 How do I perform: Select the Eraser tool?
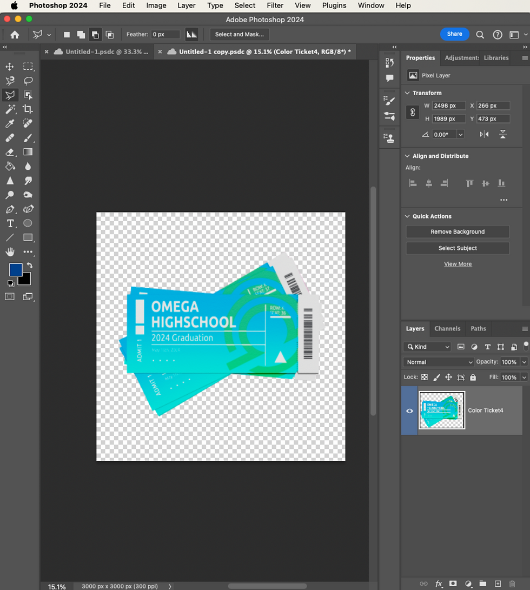(10, 152)
